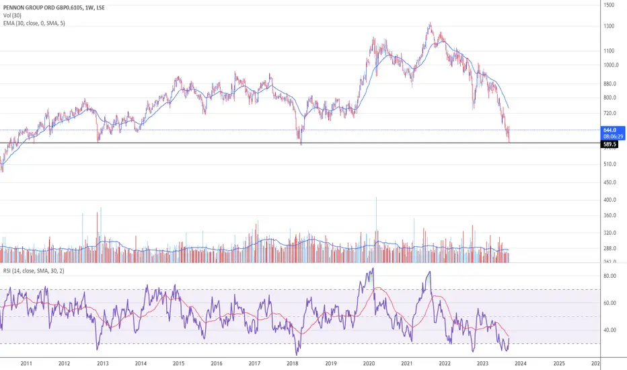This screenshot has width=627, height=370.
Task: Click the 2020 year on the time axis
Action: click(369, 363)
